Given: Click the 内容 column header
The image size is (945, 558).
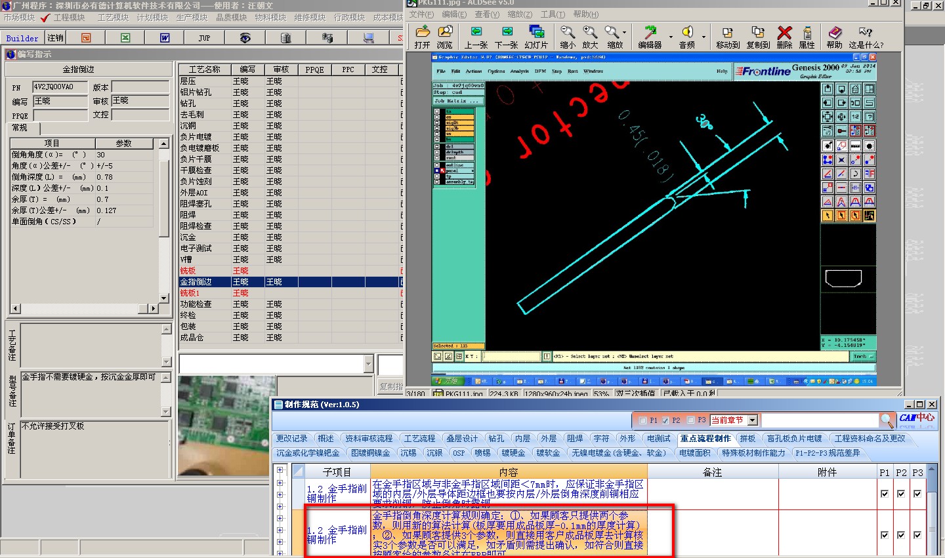Looking at the screenshot, I should click(x=509, y=471).
